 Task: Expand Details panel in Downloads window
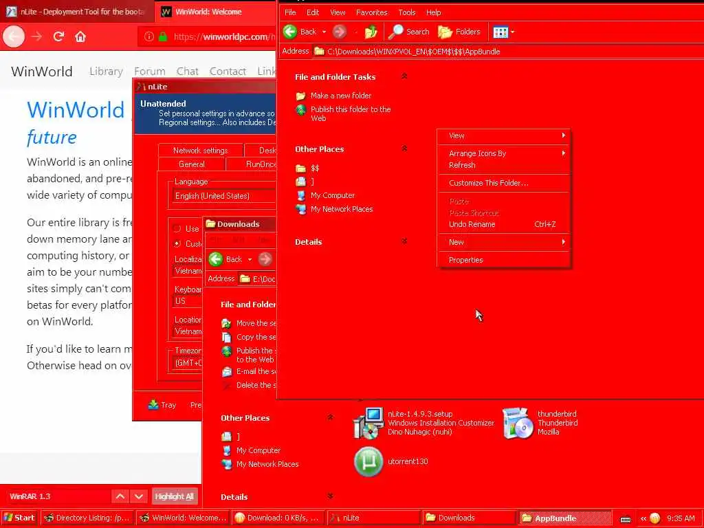point(330,496)
